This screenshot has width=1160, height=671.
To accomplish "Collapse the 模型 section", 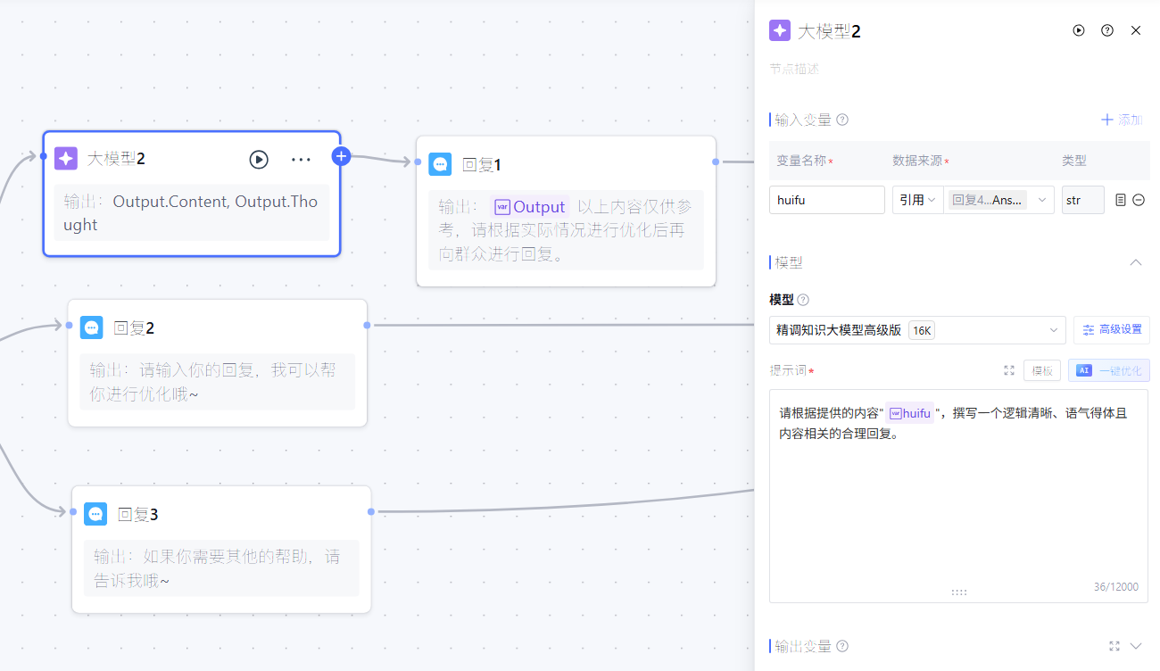I will (1135, 262).
